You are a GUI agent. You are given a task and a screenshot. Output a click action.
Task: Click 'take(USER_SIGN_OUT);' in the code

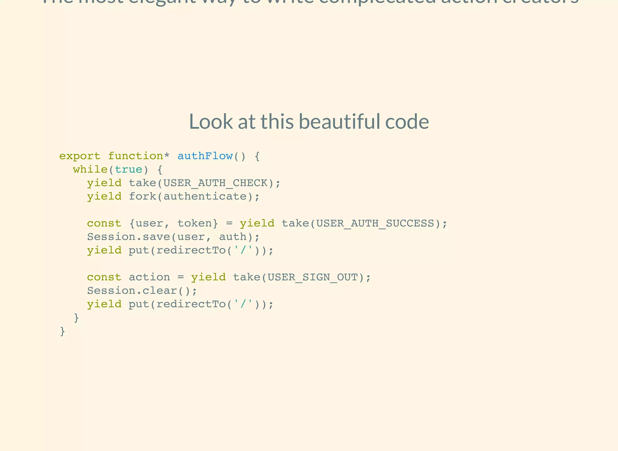coord(302,277)
